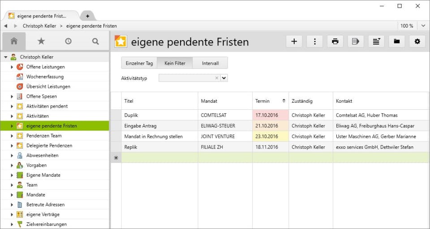Click the Übersicht Leistungen icon
This screenshot has height=229, width=430.
20,86
